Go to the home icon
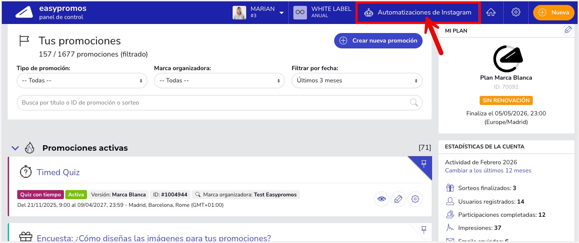 pyautogui.click(x=491, y=13)
